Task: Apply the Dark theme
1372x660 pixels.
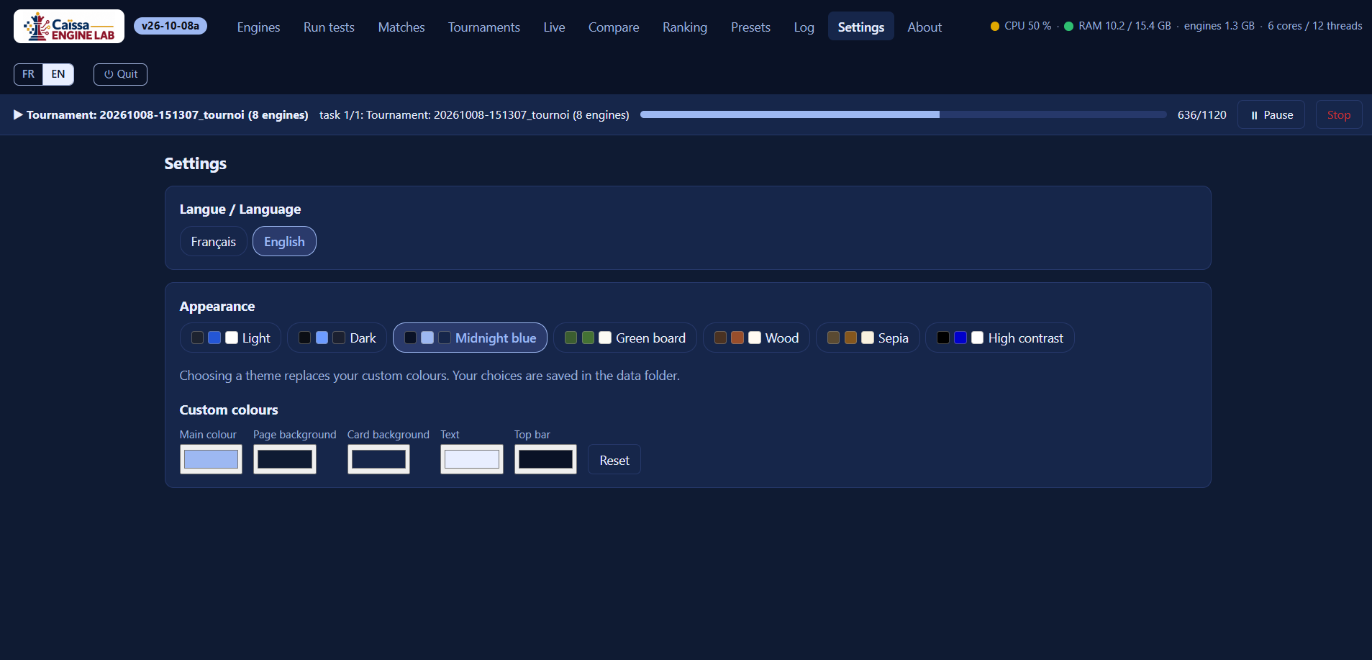Action: (x=337, y=338)
